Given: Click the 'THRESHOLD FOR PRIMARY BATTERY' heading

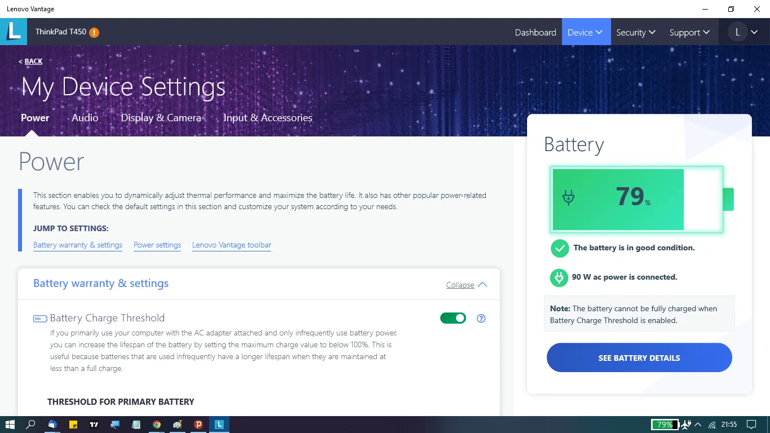Looking at the screenshot, I should coord(121,402).
